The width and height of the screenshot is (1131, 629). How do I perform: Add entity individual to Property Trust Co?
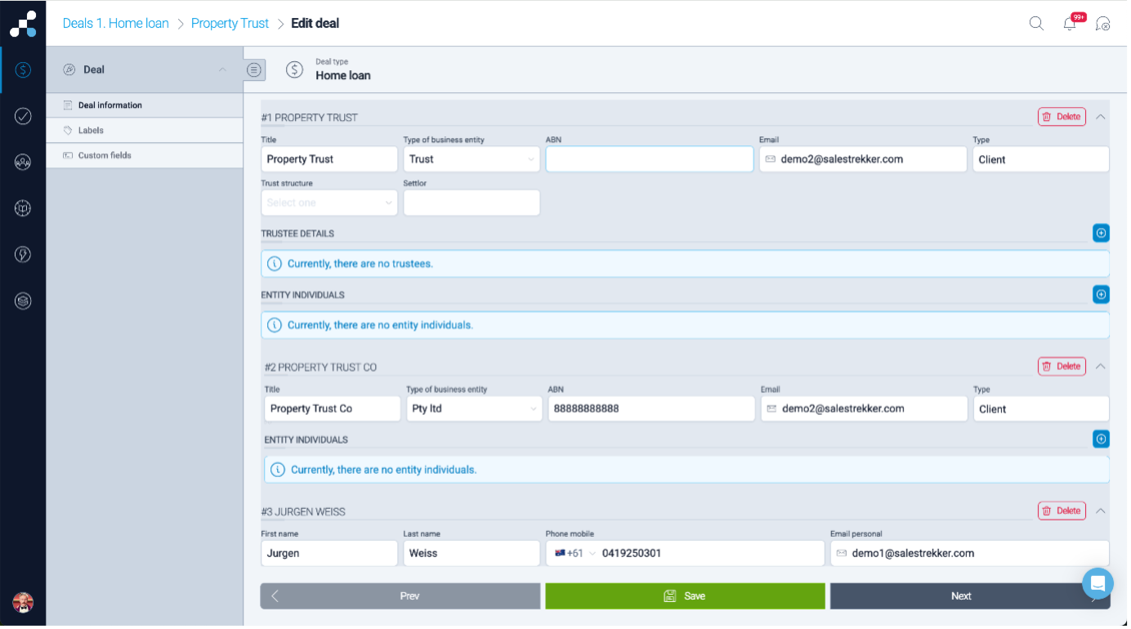click(1101, 439)
